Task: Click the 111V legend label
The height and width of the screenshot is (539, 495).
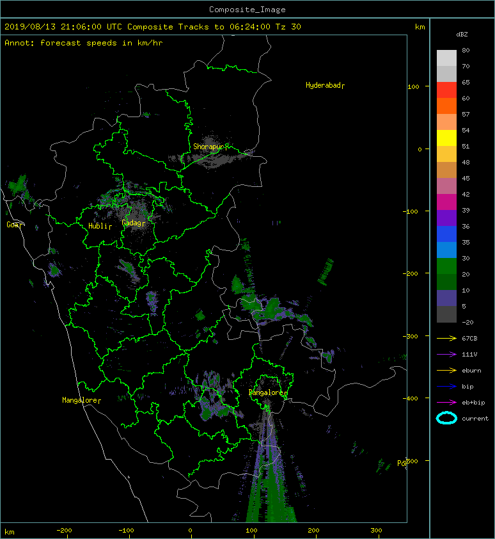Action: click(469, 355)
